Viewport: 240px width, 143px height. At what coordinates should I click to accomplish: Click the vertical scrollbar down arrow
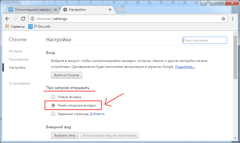tap(235, 138)
